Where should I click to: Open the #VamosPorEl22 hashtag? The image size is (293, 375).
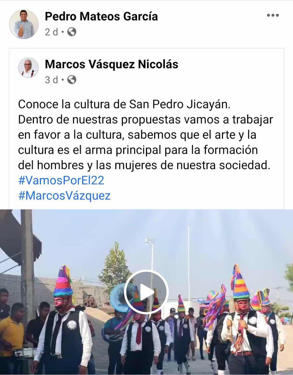pyautogui.click(x=61, y=180)
